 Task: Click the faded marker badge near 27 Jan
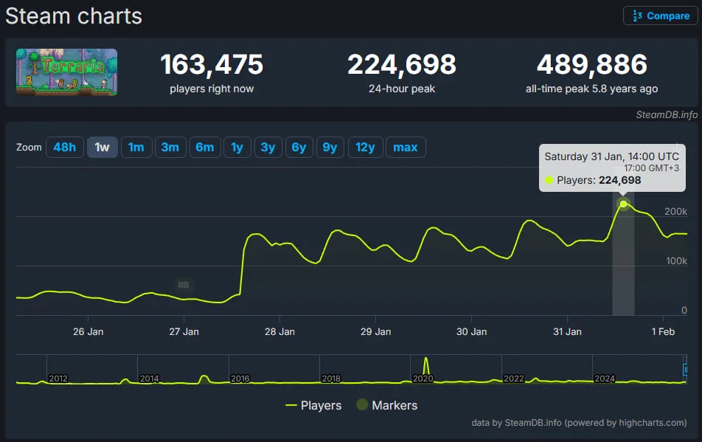(184, 285)
